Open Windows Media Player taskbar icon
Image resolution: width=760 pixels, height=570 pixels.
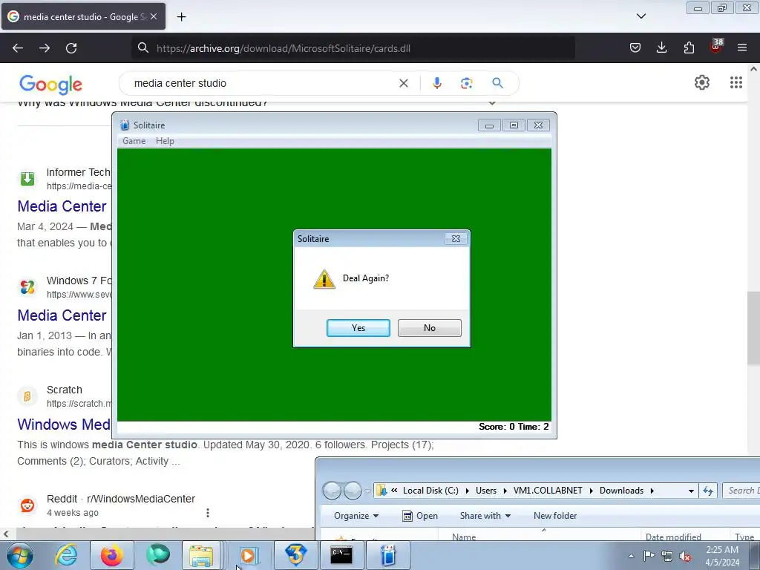point(248,555)
